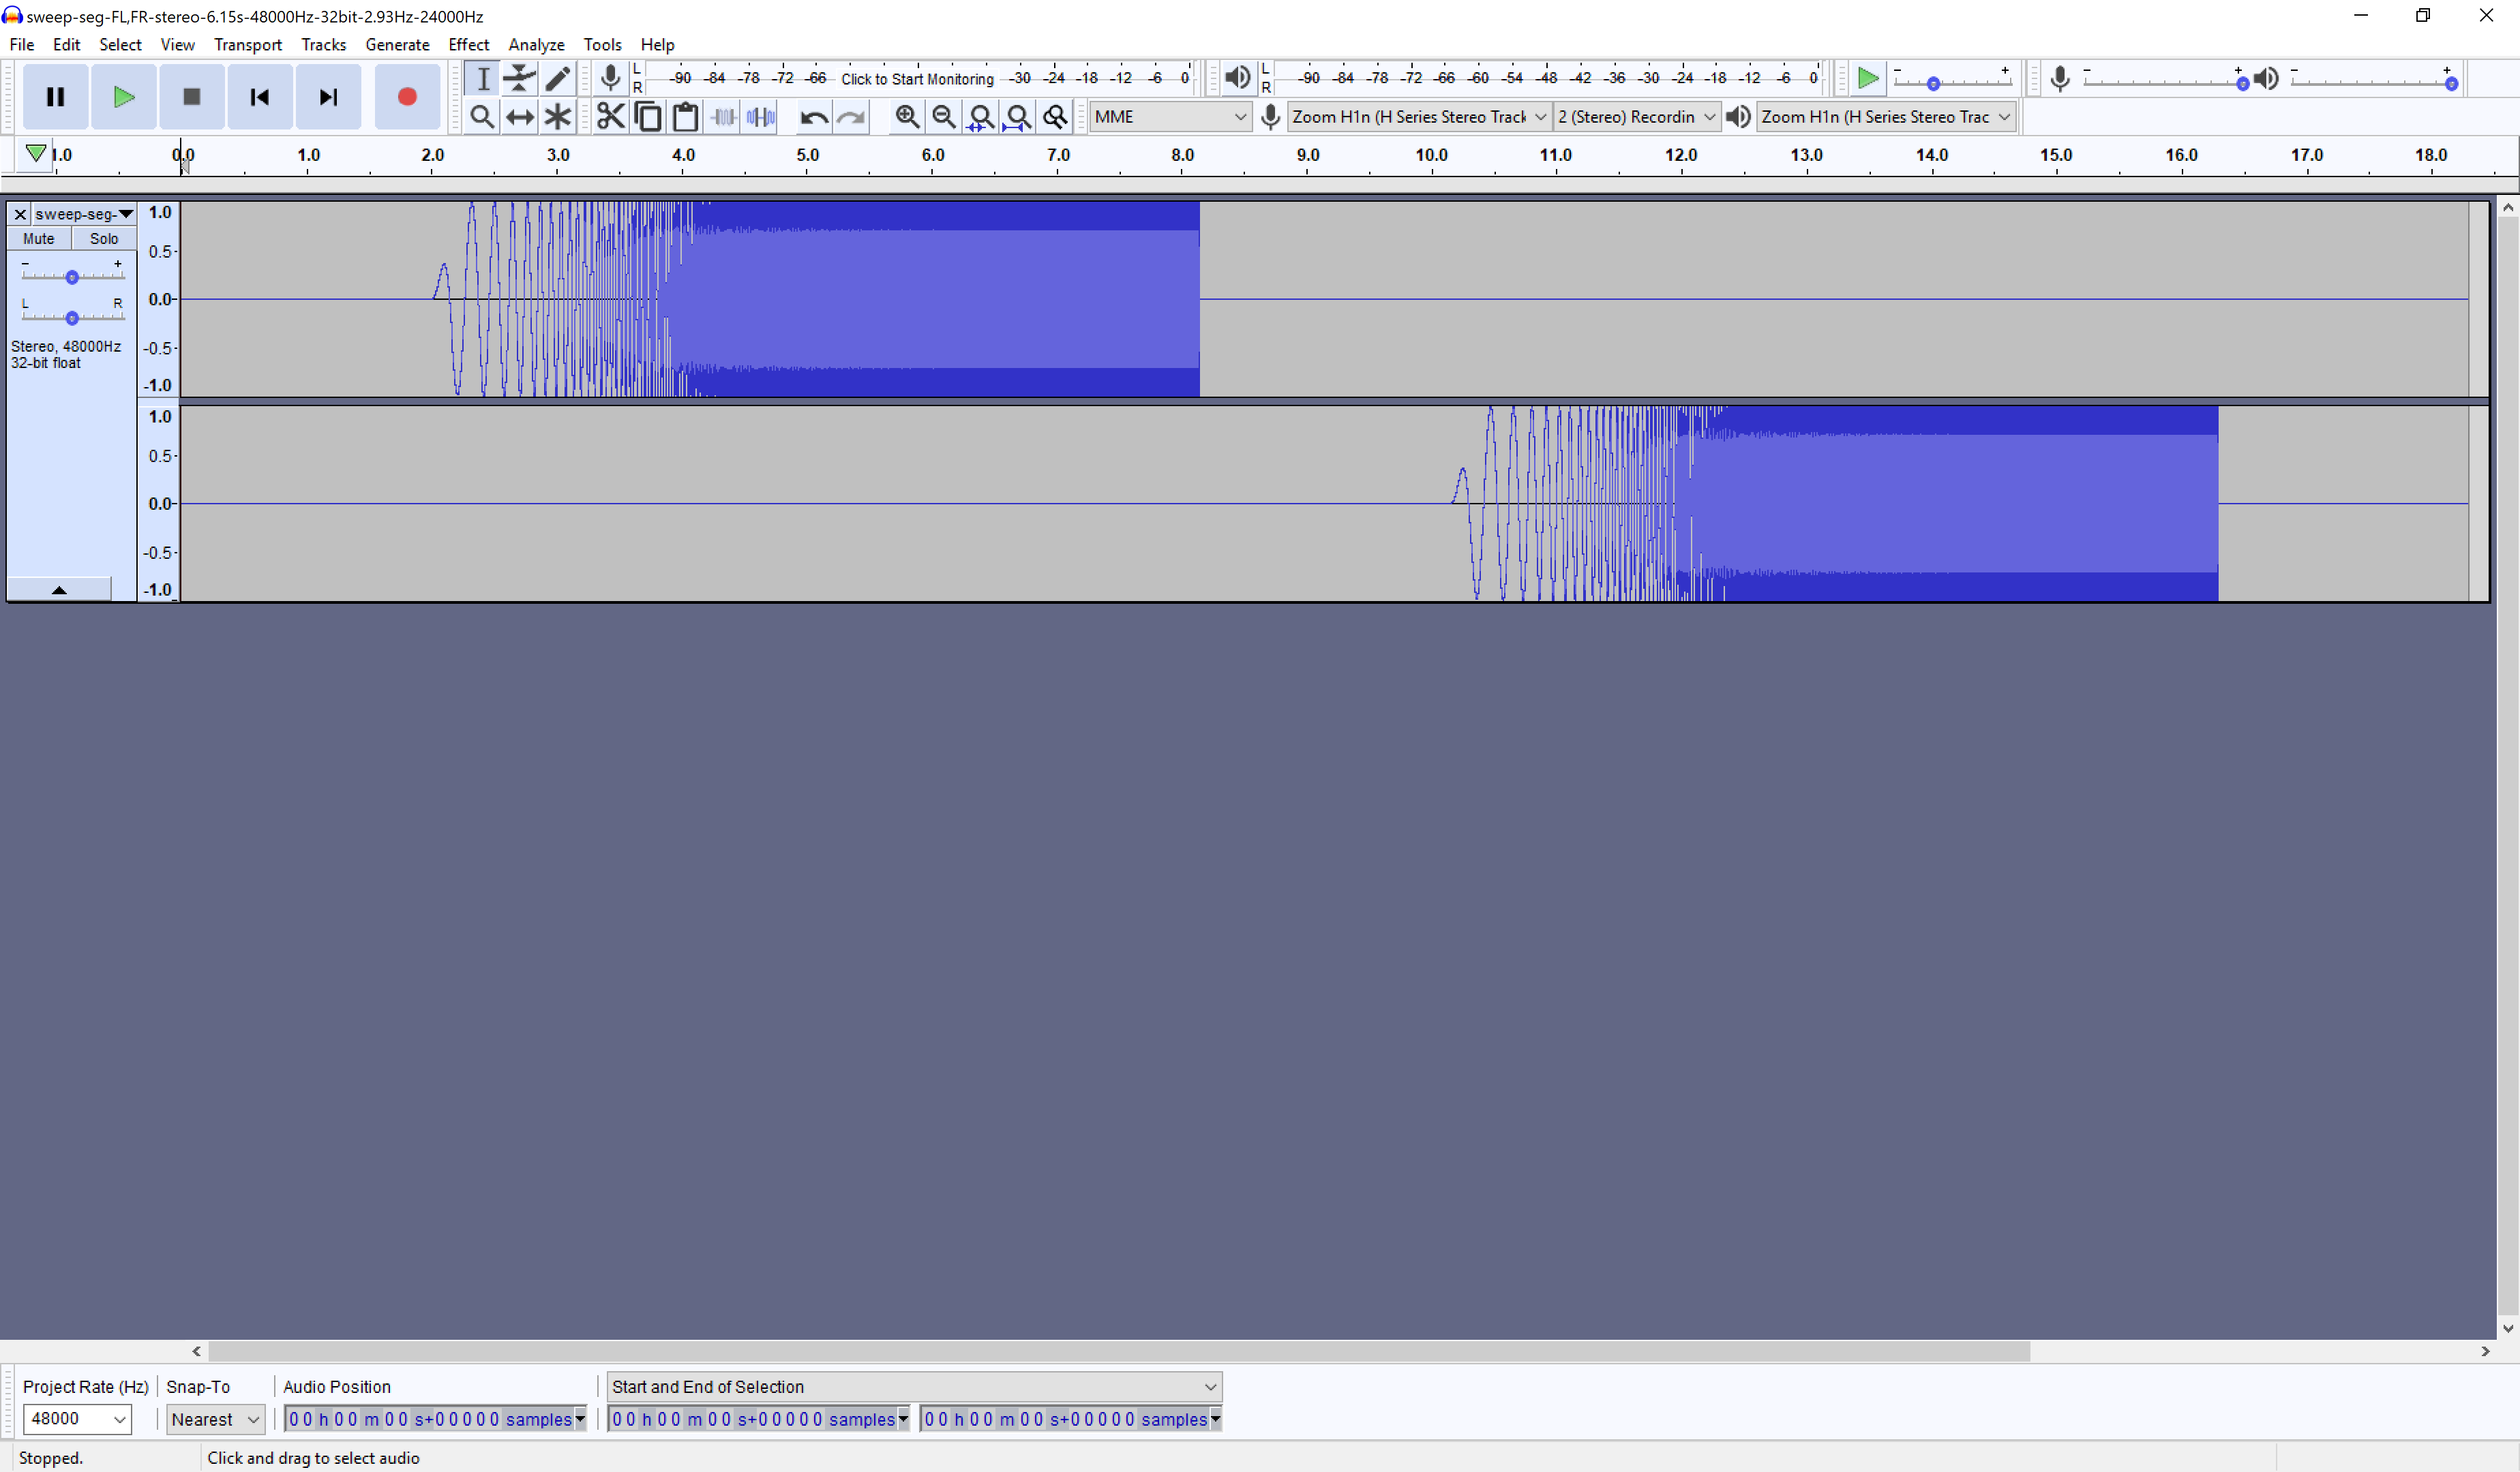The height and width of the screenshot is (1472, 2520).
Task: Click the track gain slider handle
Action: pyautogui.click(x=72, y=277)
